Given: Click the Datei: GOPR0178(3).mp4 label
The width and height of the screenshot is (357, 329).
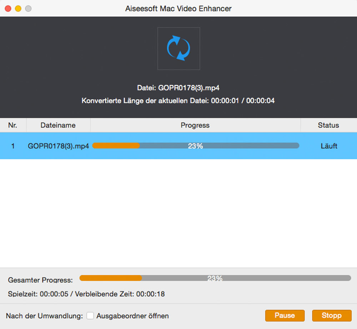Looking at the screenshot, I should click(x=178, y=88).
